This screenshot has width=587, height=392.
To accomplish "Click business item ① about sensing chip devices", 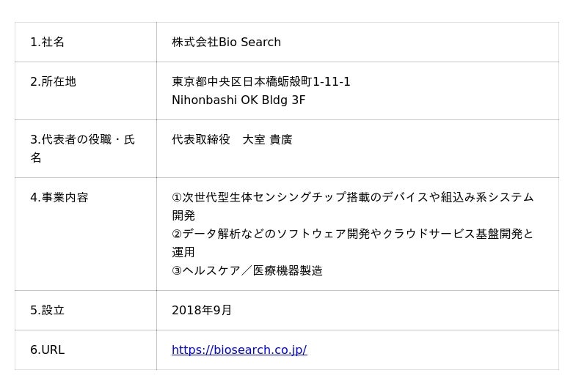I will [353, 207].
